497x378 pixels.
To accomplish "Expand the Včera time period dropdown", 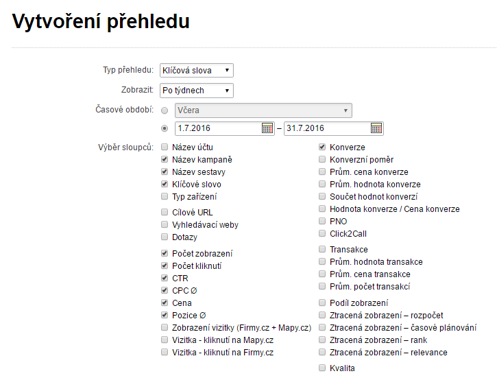I will (x=263, y=110).
